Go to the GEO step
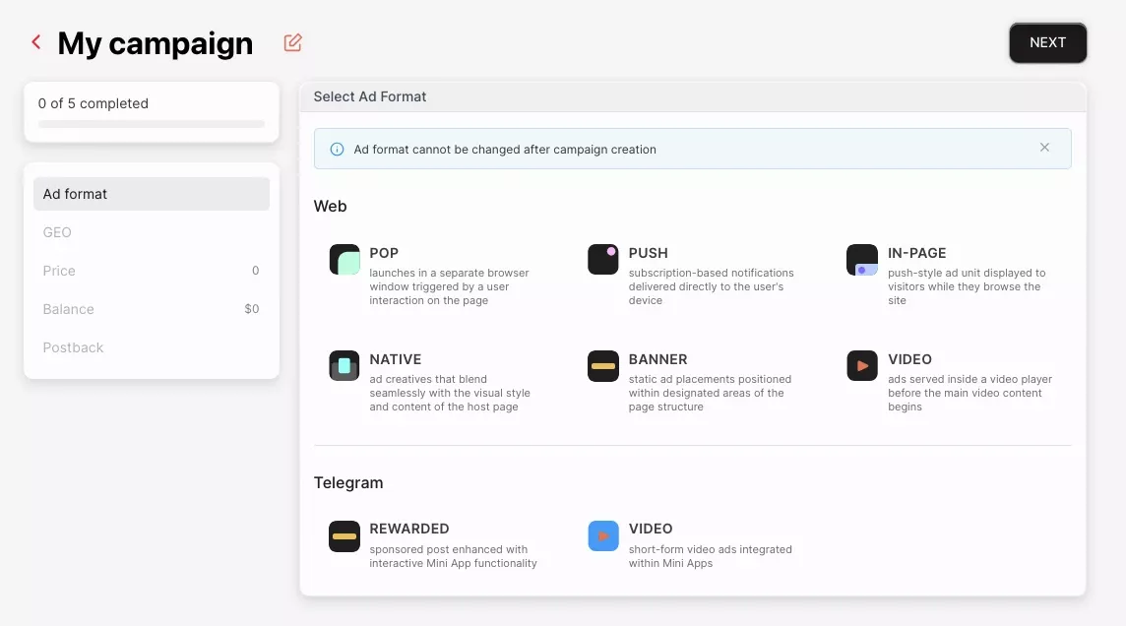1126x626 pixels. click(152, 232)
